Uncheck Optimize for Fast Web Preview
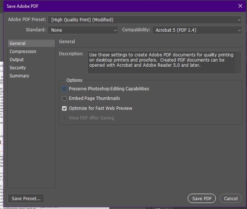Image resolution: width=247 pixels, height=209 pixels. pyautogui.click(x=64, y=108)
